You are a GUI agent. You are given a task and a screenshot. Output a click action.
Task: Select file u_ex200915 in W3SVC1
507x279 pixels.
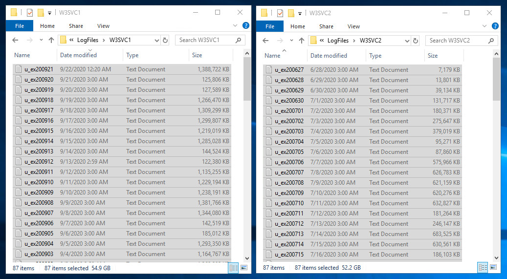pyautogui.click(x=122, y=130)
